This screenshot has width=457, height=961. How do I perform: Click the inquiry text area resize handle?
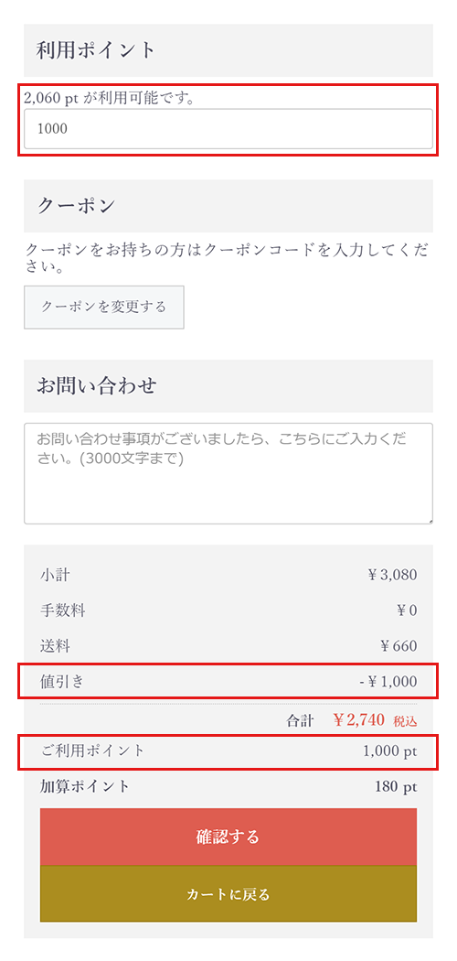(x=429, y=521)
